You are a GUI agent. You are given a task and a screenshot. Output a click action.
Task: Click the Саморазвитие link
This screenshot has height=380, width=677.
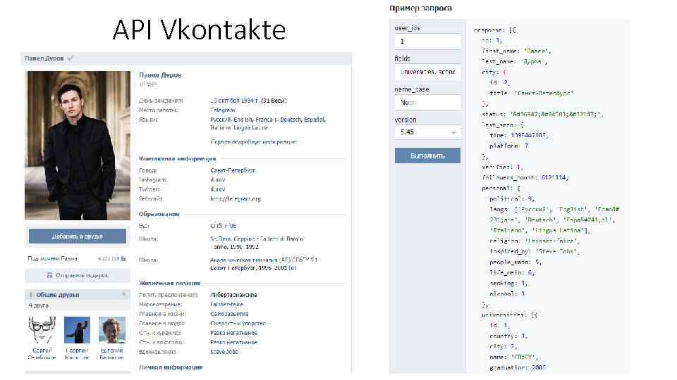click(229, 314)
